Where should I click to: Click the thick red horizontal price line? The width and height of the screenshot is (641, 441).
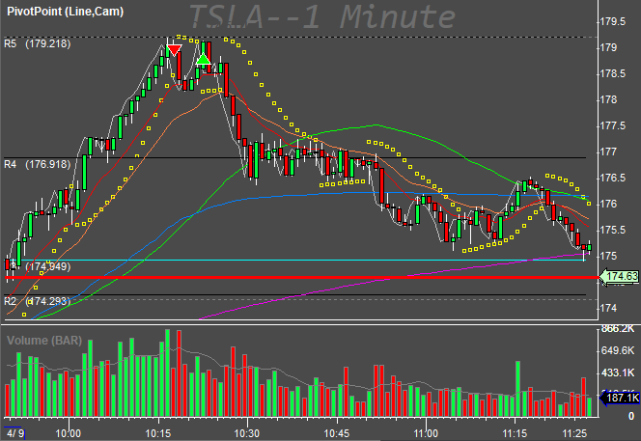(x=301, y=278)
